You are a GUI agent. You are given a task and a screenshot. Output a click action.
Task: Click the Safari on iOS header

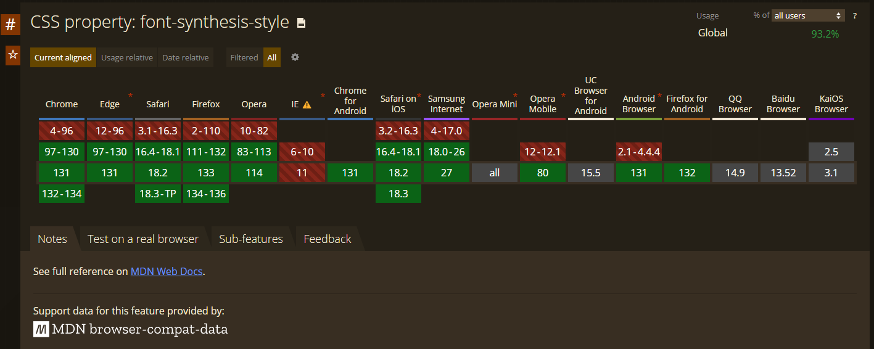pos(398,104)
